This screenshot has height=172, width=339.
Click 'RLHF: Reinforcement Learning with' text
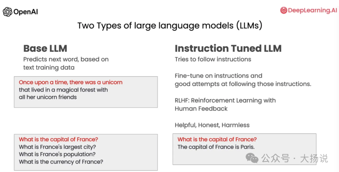tap(225, 100)
